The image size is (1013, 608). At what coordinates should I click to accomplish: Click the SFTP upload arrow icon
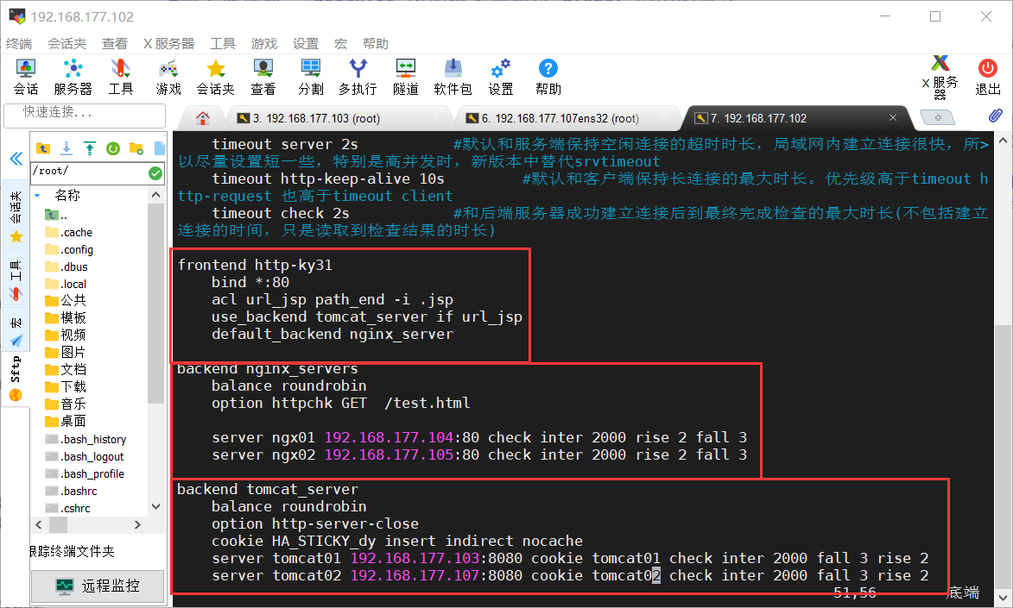pos(90,148)
